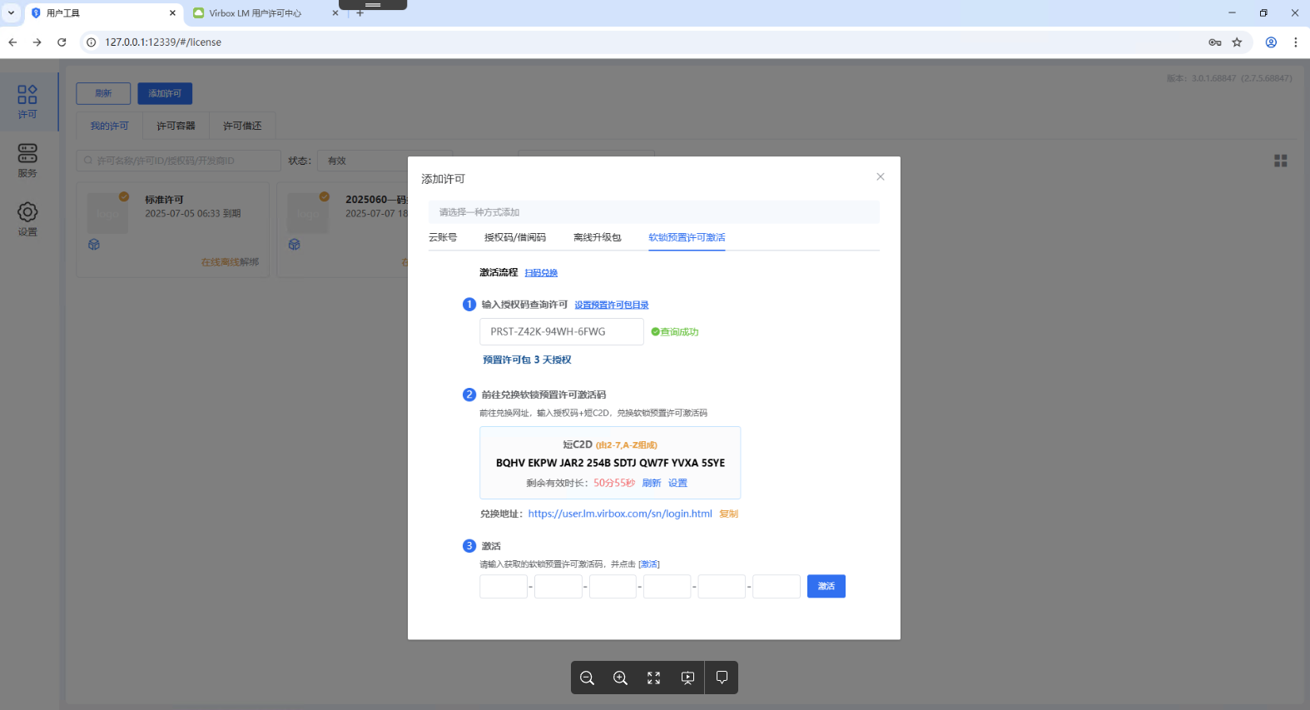The height and width of the screenshot is (710, 1310).
Task: Enter fullscreen with the expand-arrows icon
Action: (x=654, y=678)
